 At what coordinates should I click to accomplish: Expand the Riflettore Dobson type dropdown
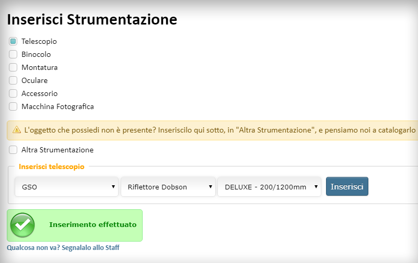pos(168,187)
